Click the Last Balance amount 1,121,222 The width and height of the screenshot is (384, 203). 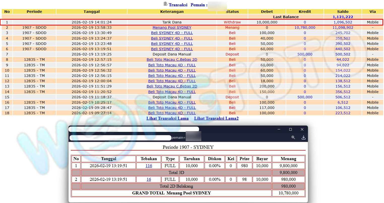(343, 17)
